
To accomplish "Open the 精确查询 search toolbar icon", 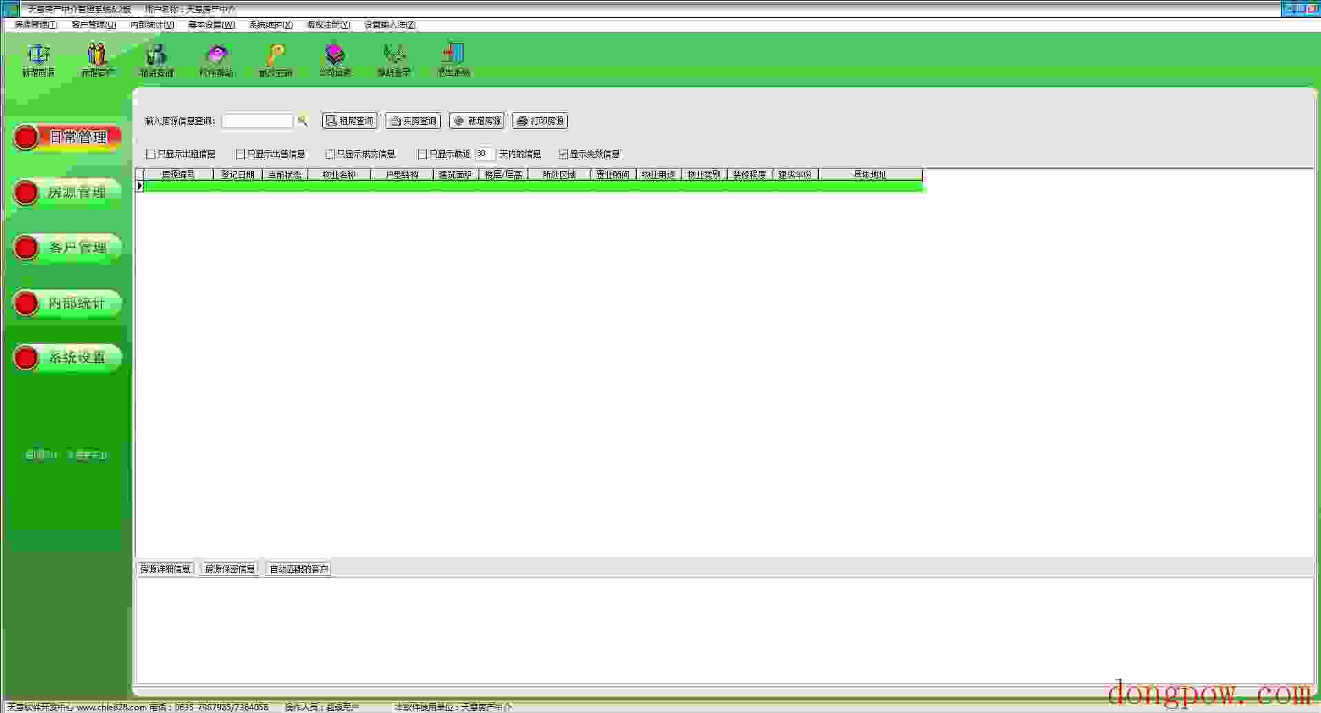I will click(157, 54).
